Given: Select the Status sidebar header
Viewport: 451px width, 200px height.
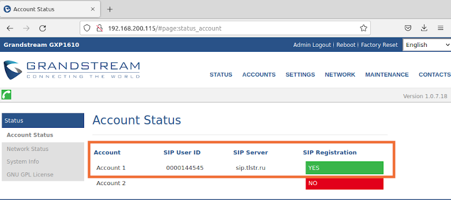Looking at the screenshot, I should pos(43,120).
